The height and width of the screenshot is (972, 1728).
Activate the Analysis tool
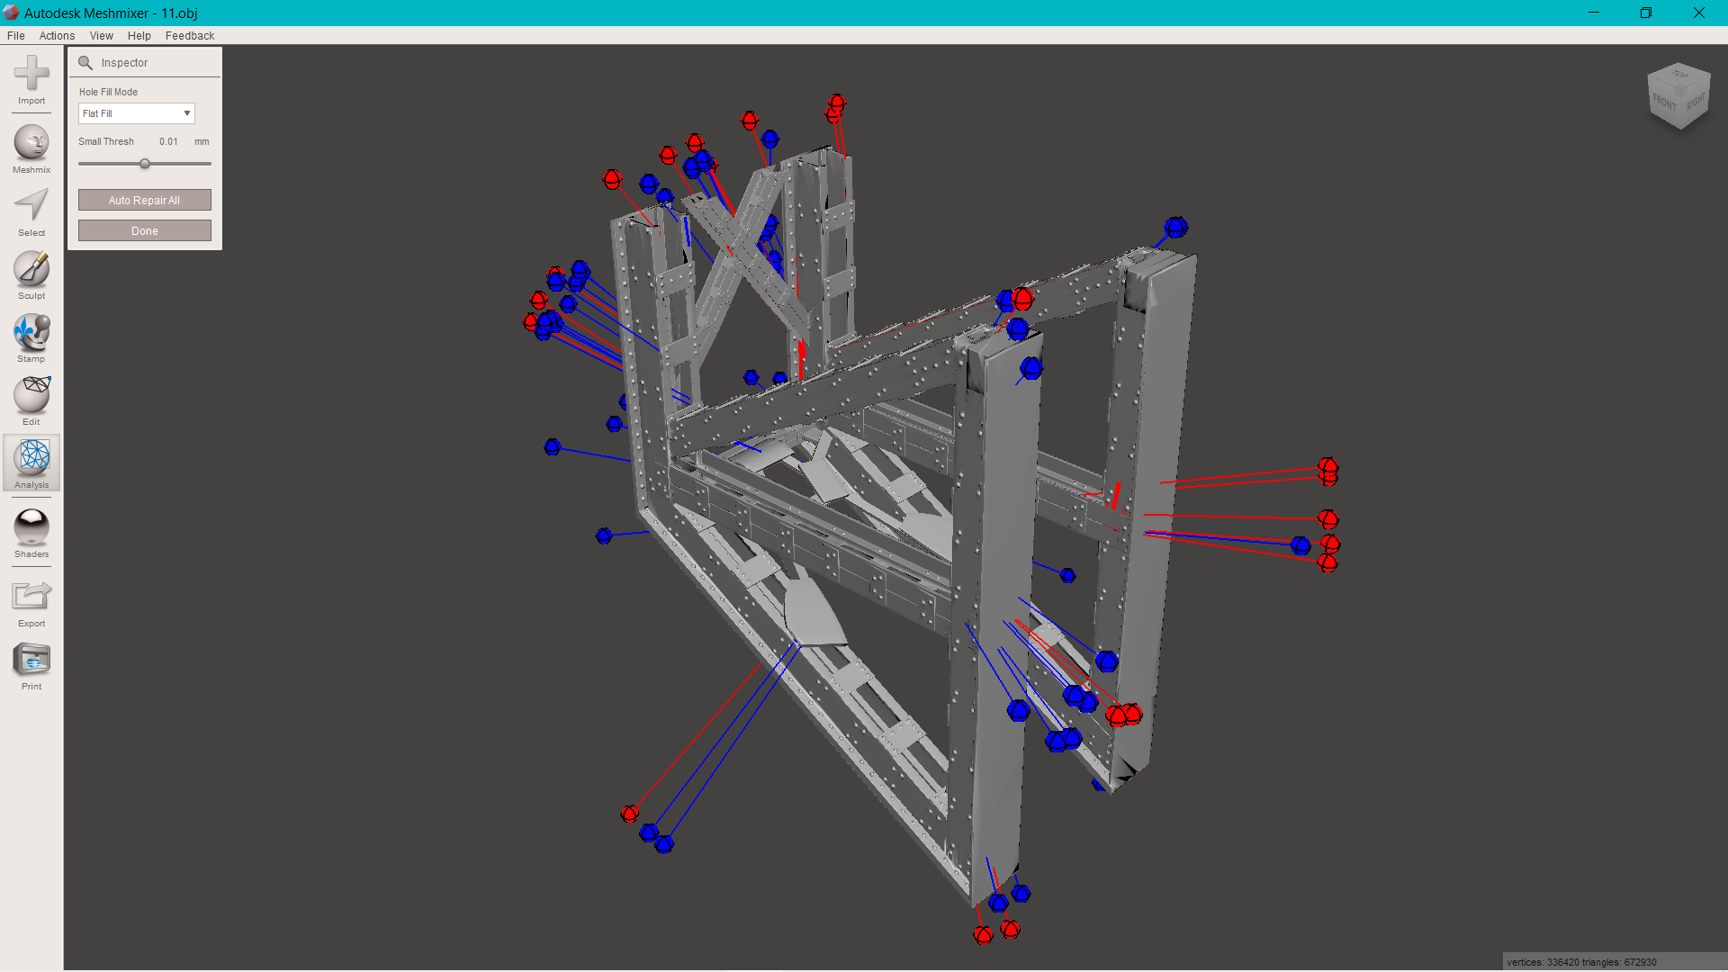[31, 463]
